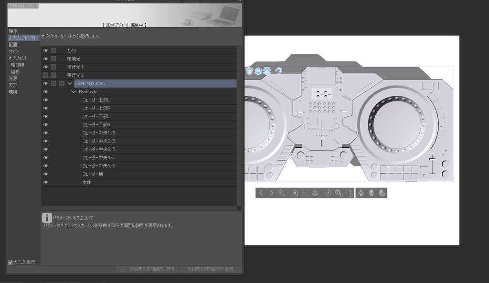Click the circular camera-rotate reset icon
This screenshot has width=489, height=283.
point(349,193)
